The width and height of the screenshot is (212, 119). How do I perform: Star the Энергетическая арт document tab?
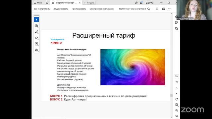[53, 3]
